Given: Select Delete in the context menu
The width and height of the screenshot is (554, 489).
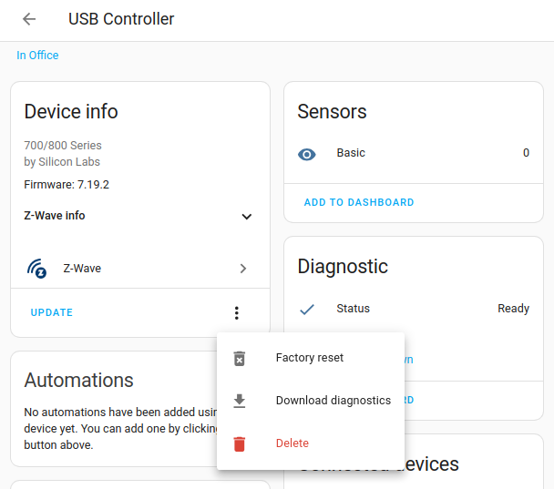Looking at the screenshot, I should [x=292, y=443].
